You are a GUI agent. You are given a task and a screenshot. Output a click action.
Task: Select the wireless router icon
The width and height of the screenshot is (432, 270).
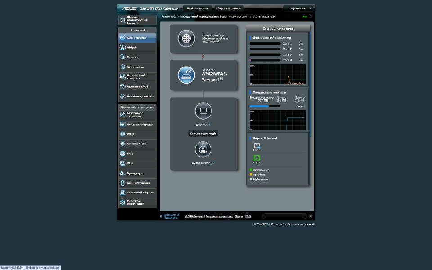[186, 75]
